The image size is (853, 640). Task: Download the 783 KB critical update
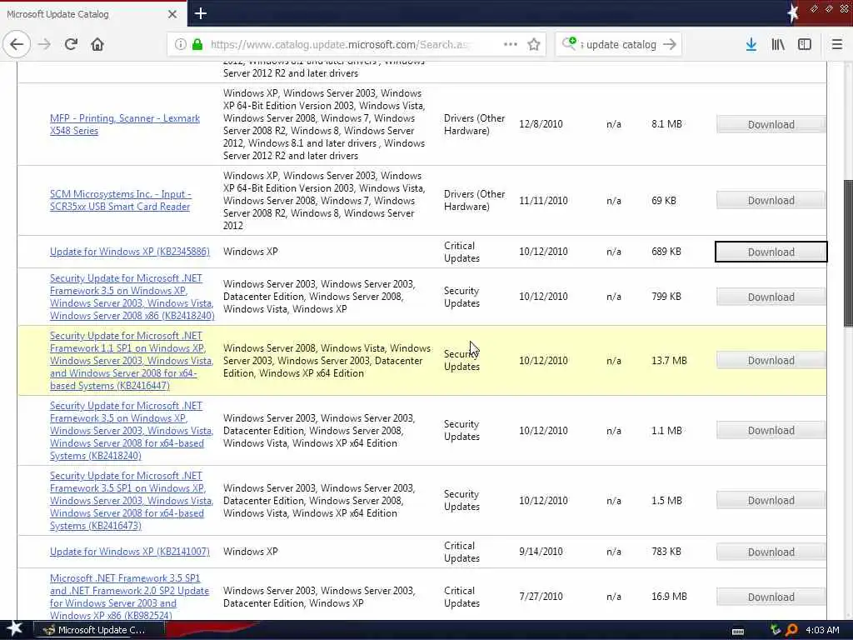coord(771,552)
